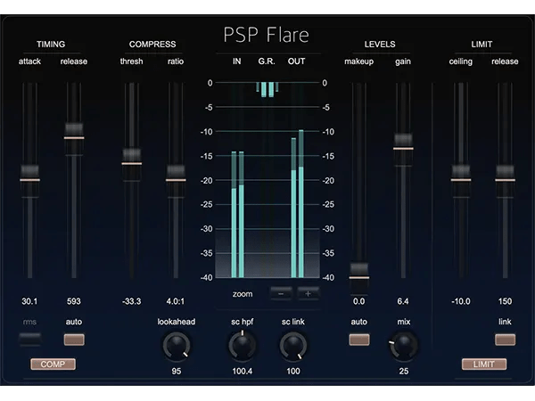Toggle the rms switch
Image resolution: width=535 pixels, height=401 pixels.
pos(29,339)
